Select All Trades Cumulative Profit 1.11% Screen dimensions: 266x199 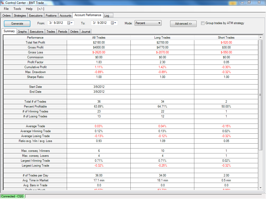(x=99, y=67)
